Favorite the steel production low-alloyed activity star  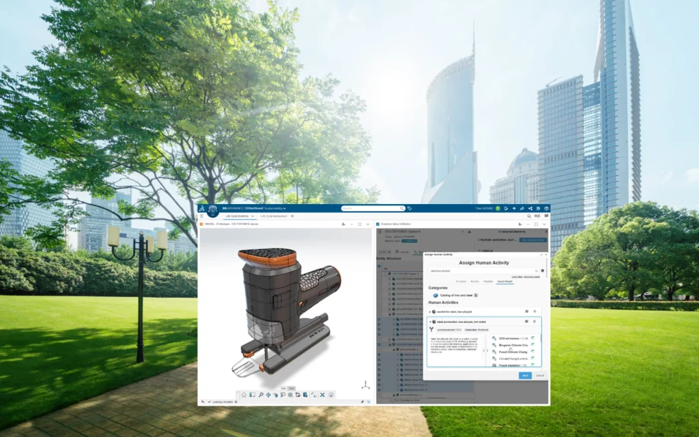click(534, 321)
